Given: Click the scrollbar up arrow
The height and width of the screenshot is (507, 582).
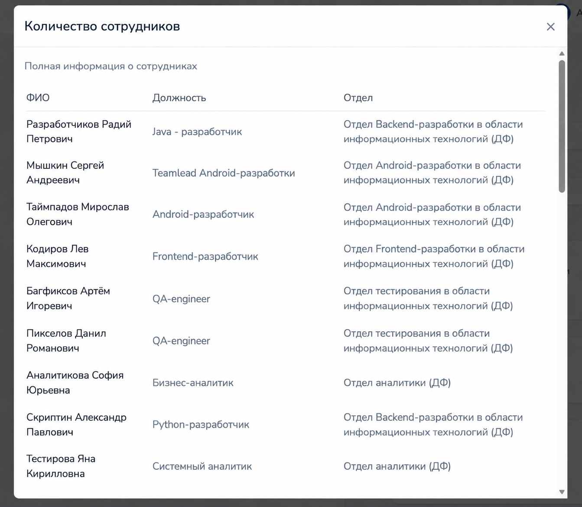Looking at the screenshot, I should [562, 54].
